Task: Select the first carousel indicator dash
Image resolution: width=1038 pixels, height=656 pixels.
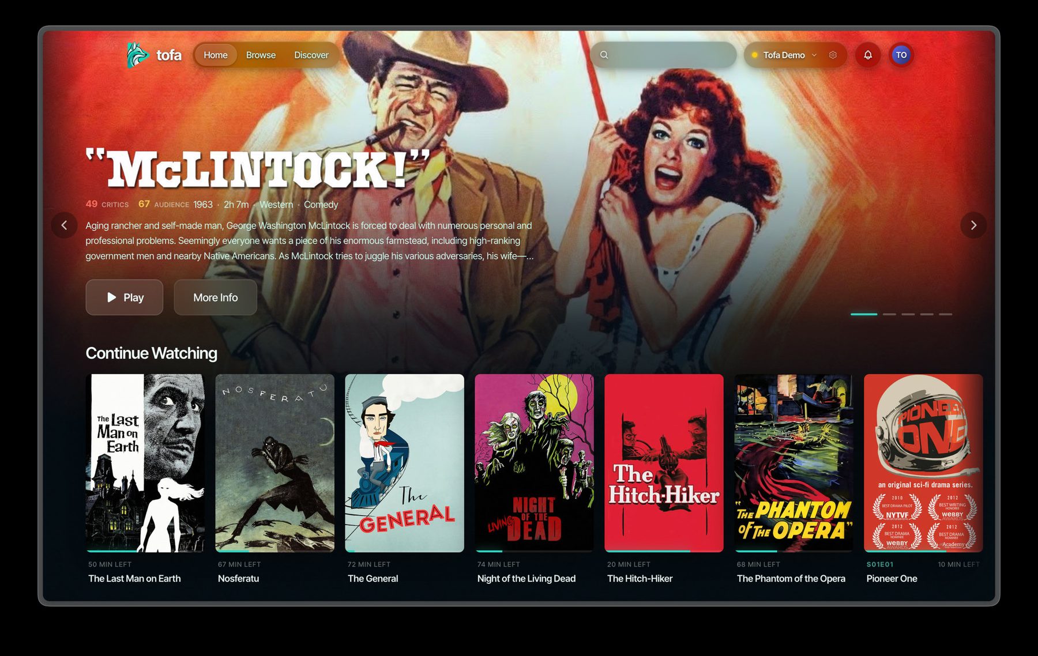Action: point(864,314)
